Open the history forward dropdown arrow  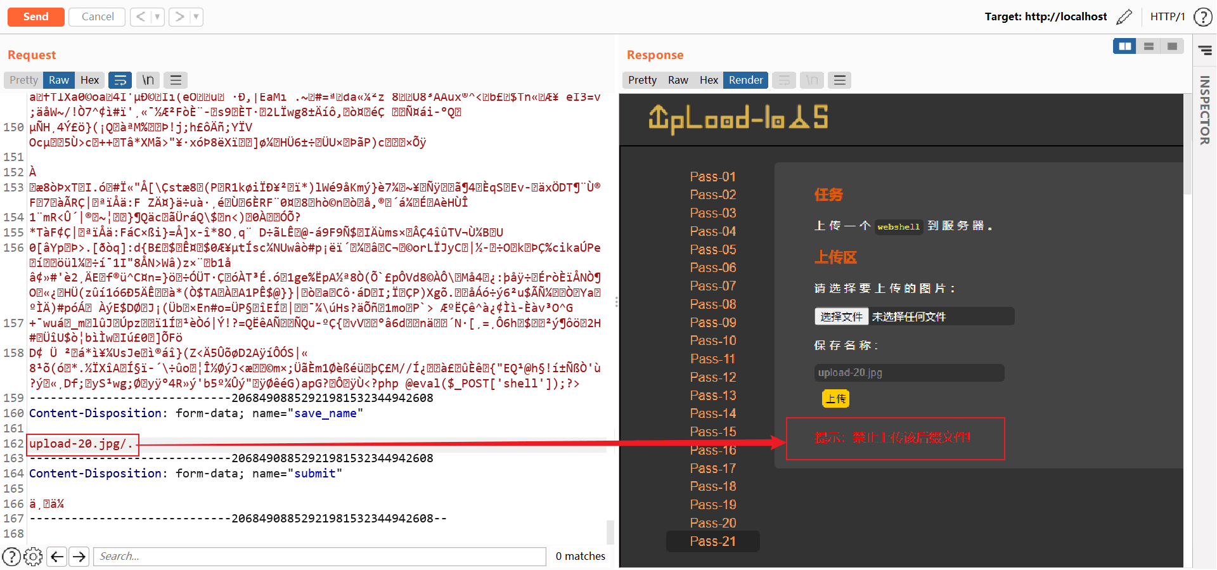(x=196, y=16)
